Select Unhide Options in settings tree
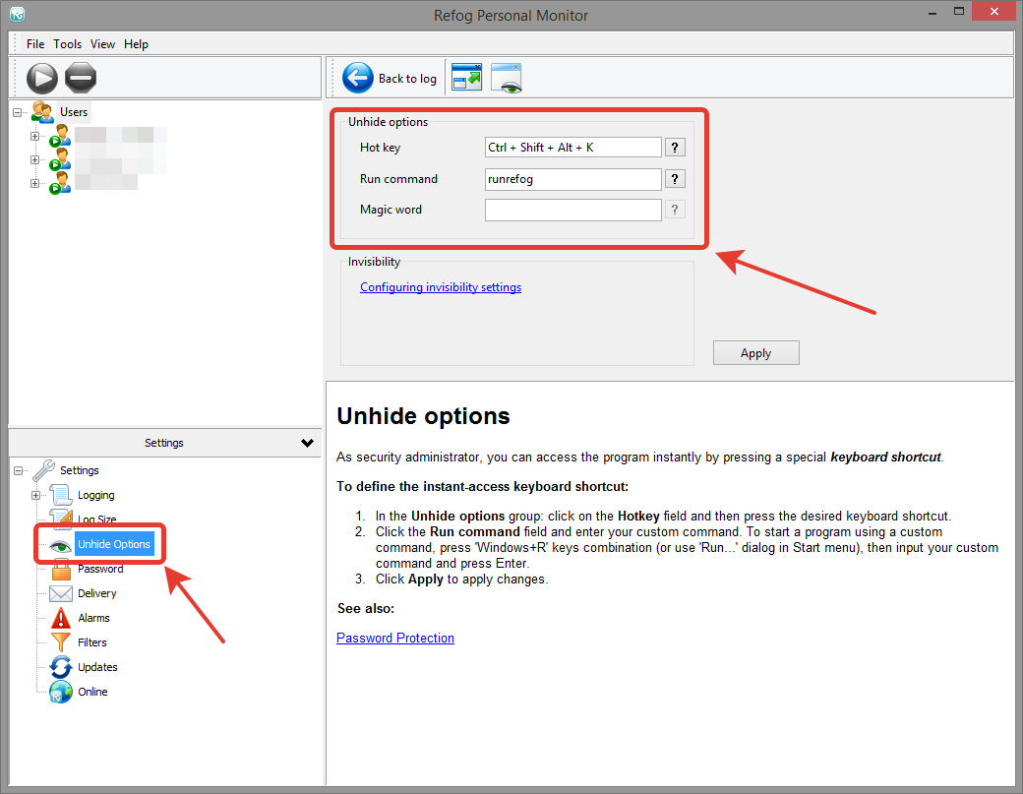 (x=114, y=544)
